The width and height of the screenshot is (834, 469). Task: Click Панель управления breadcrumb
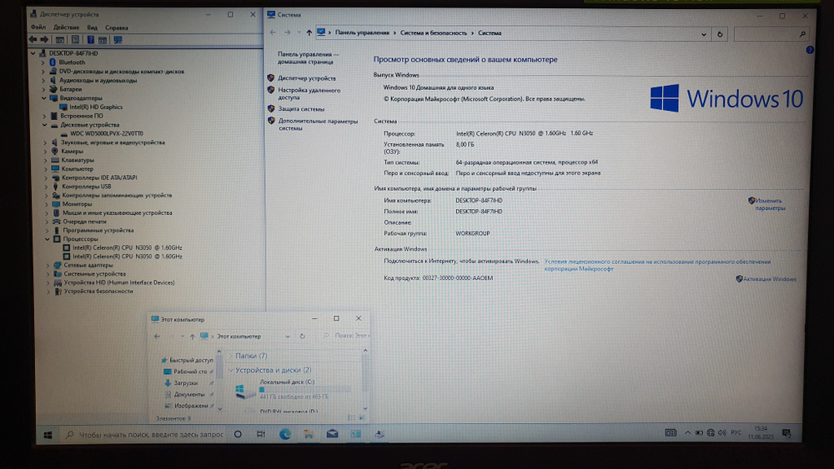click(x=362, y=33)
